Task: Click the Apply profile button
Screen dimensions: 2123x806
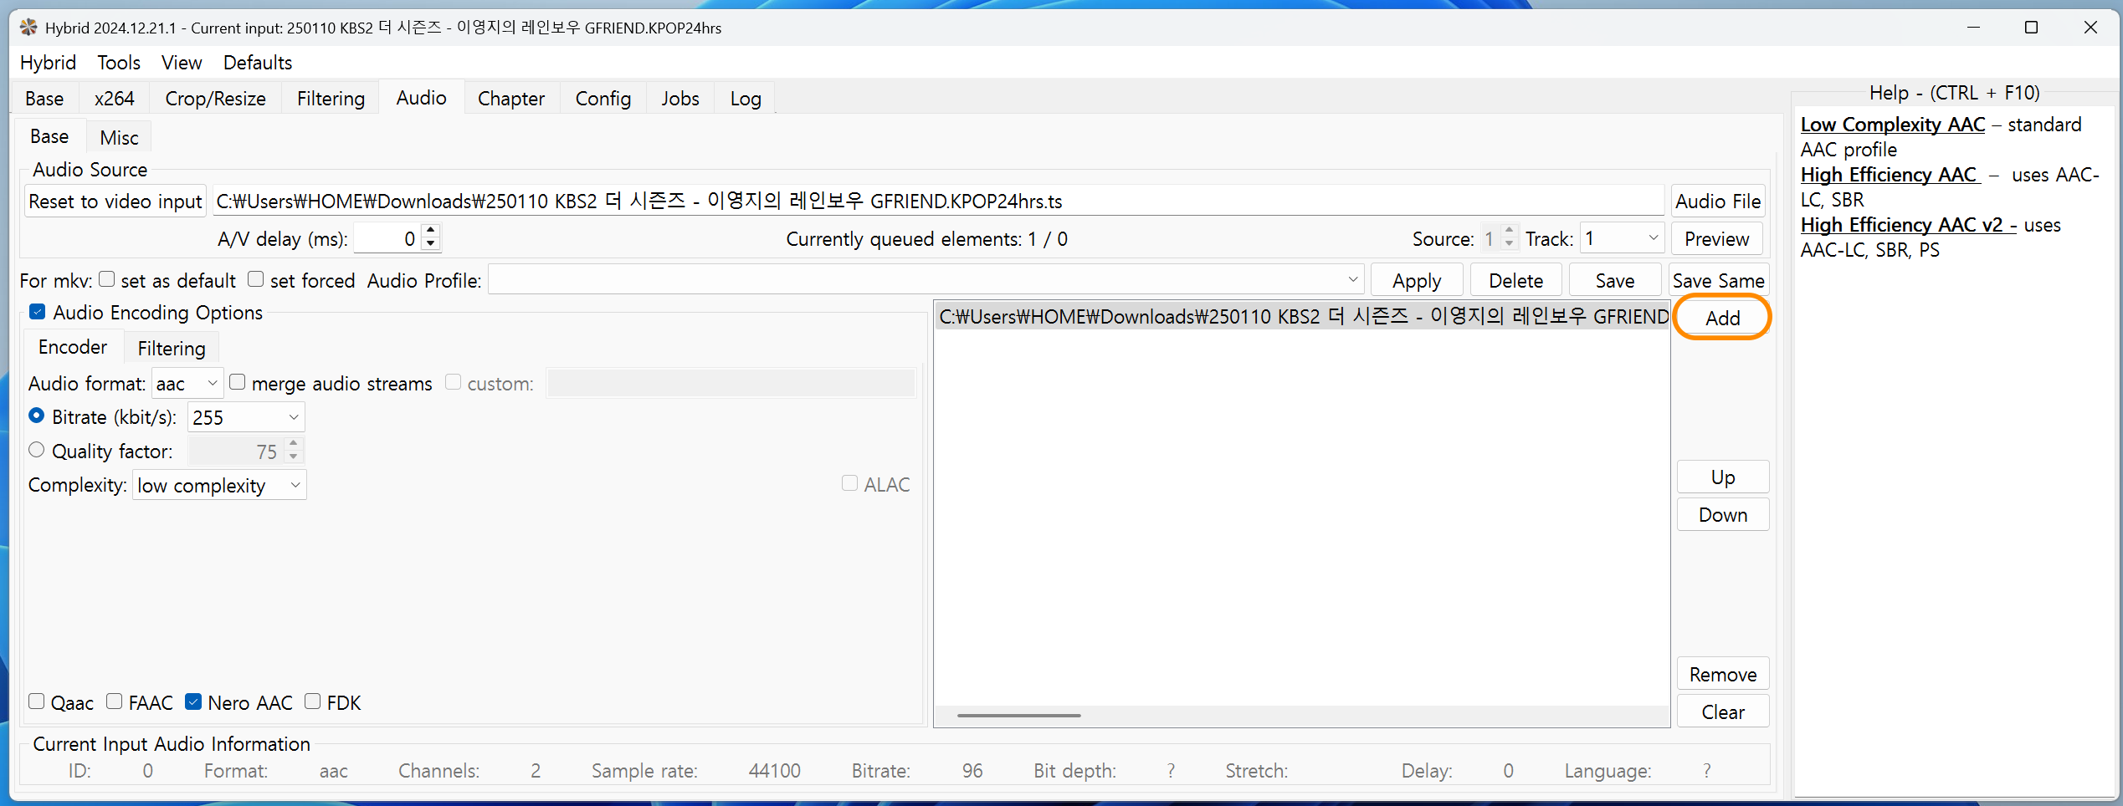Action: [x=1417, y=281]
